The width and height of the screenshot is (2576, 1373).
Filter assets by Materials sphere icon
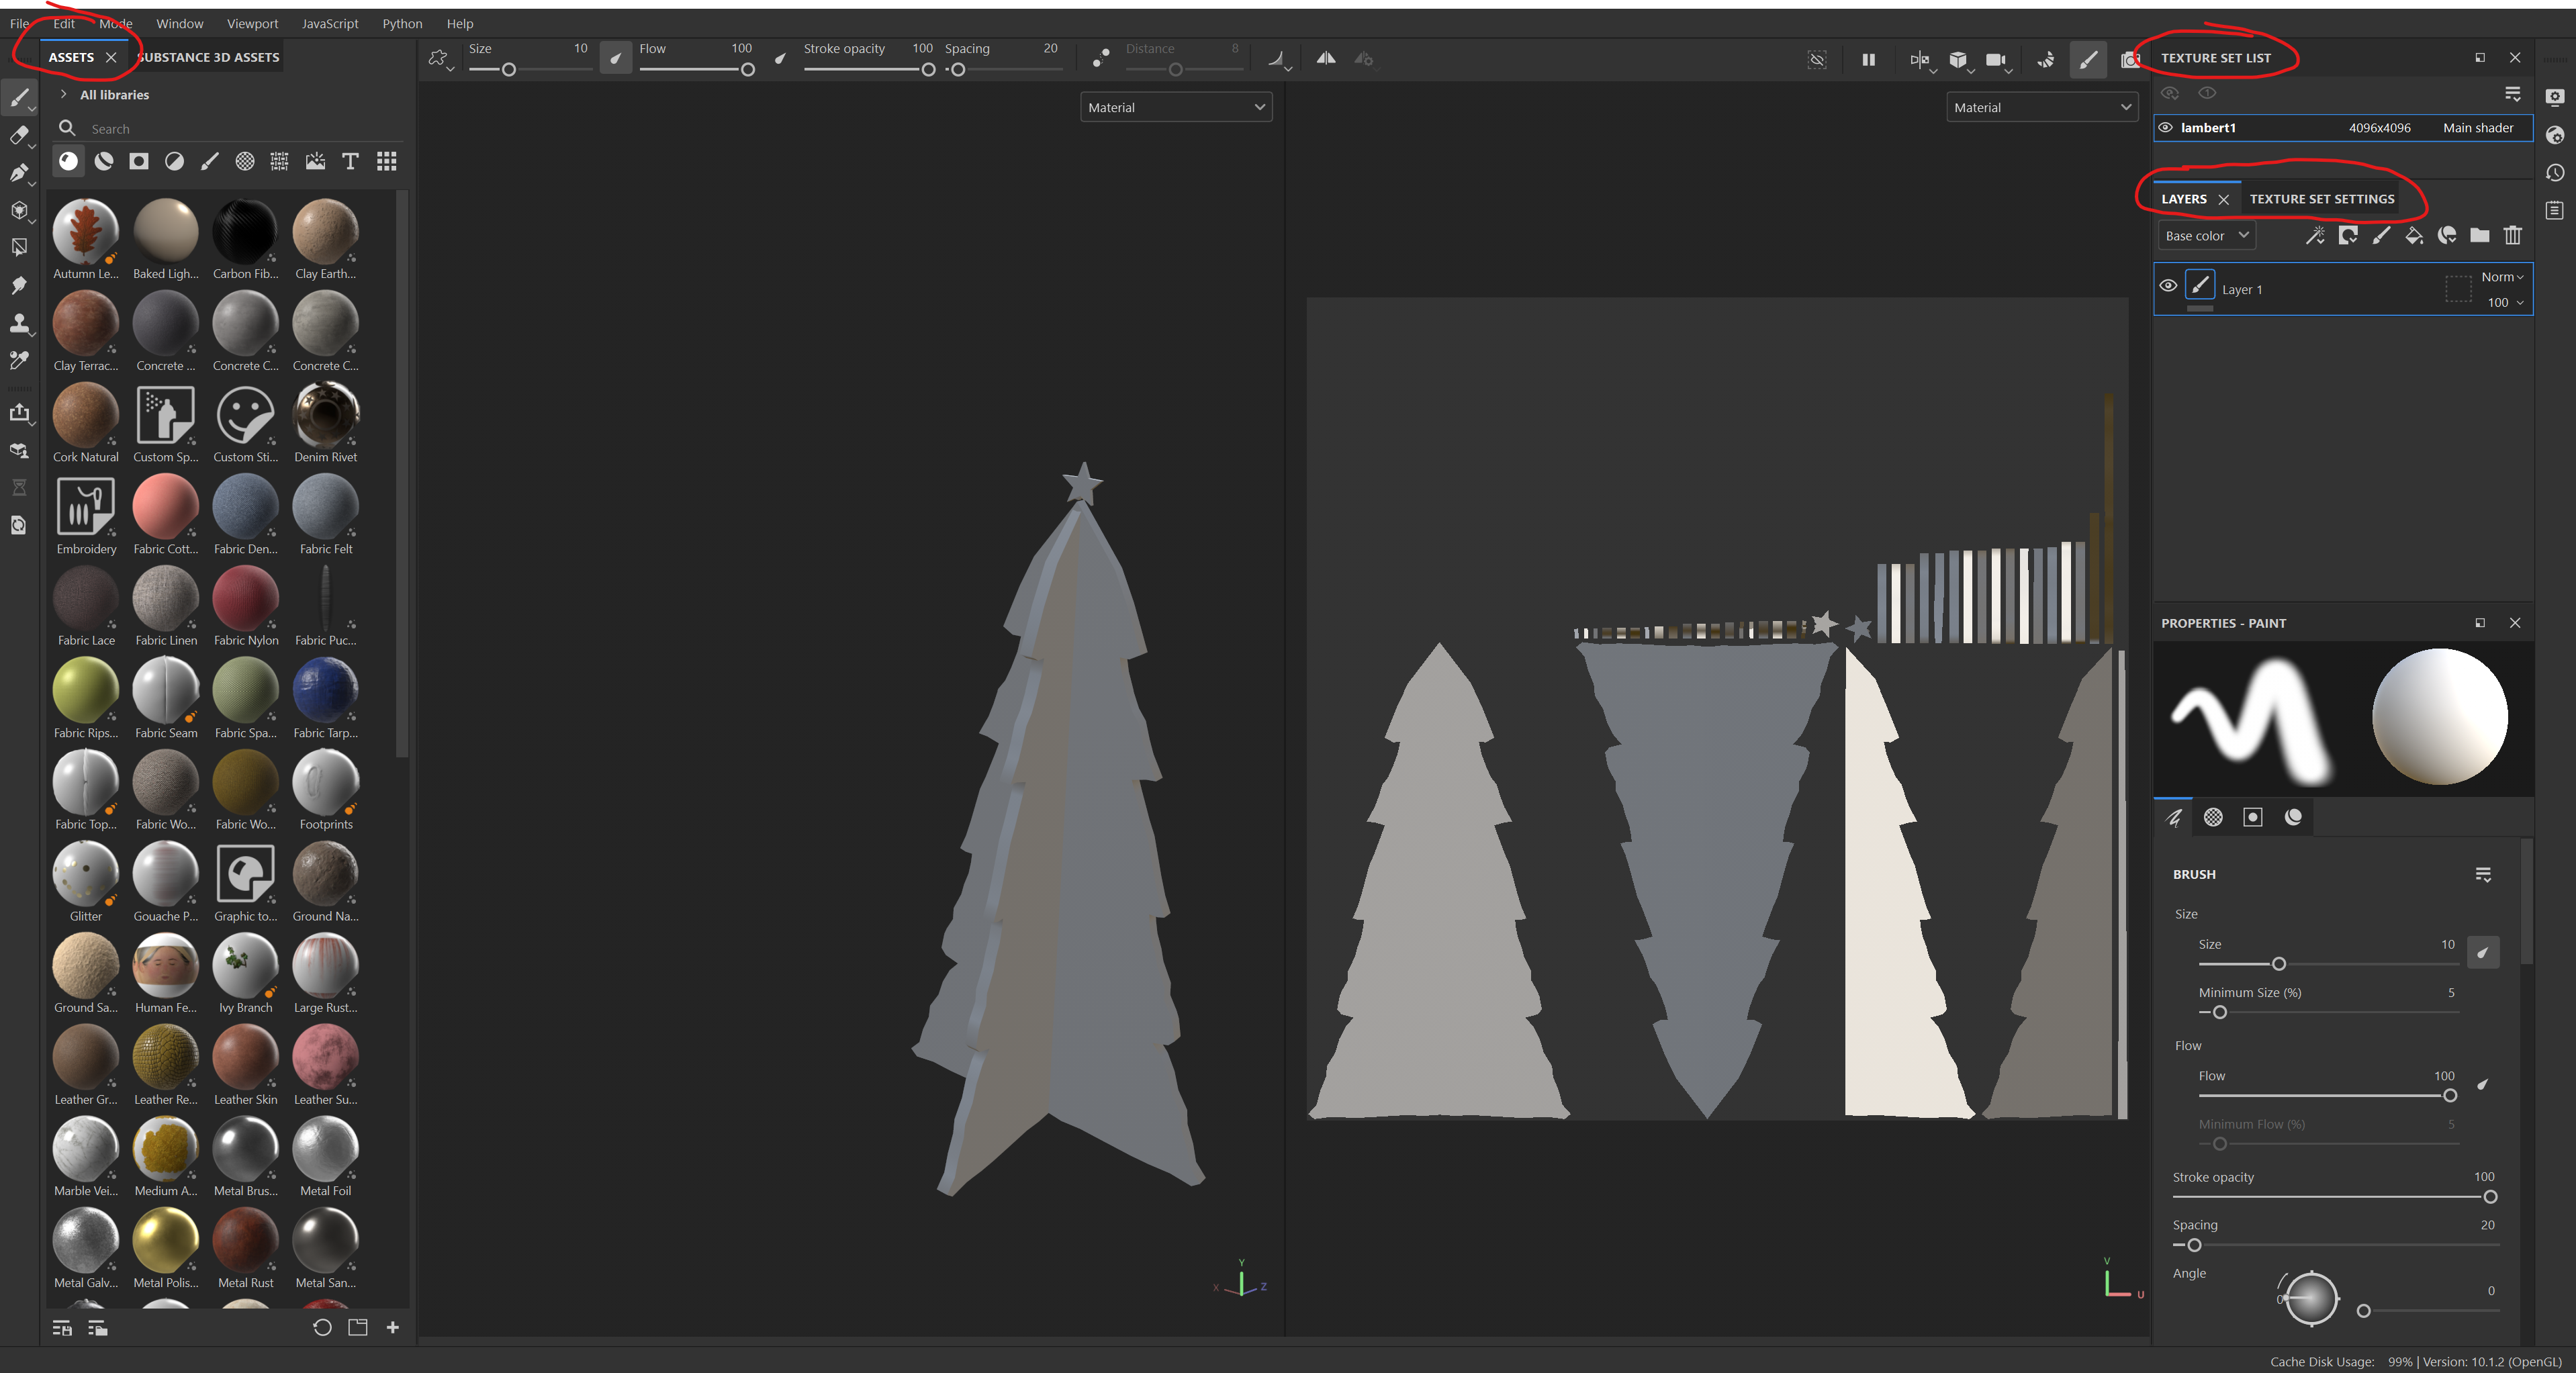coord(68,161)
